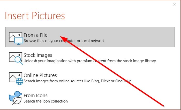The image size is (181, 110).
Task: Click the Online Pictures picture icon
Action: click(13, 76)
